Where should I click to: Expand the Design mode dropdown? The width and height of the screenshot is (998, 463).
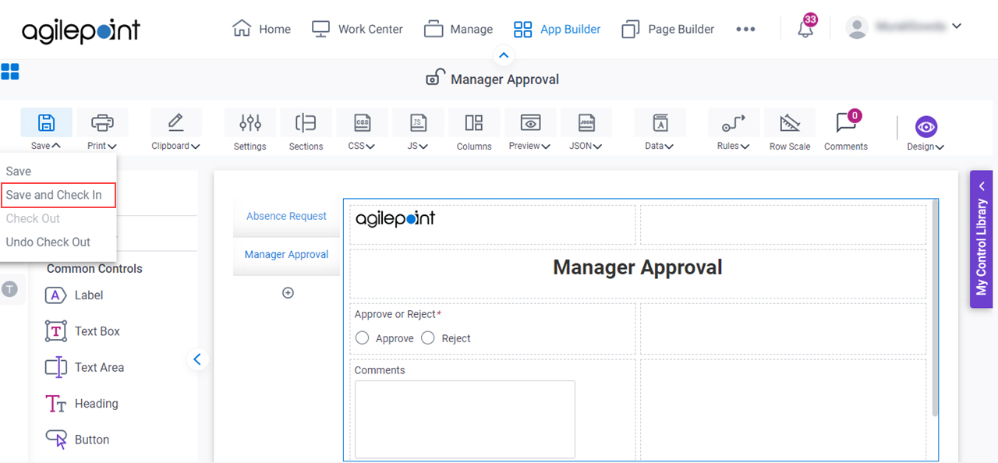click(940, 147)
